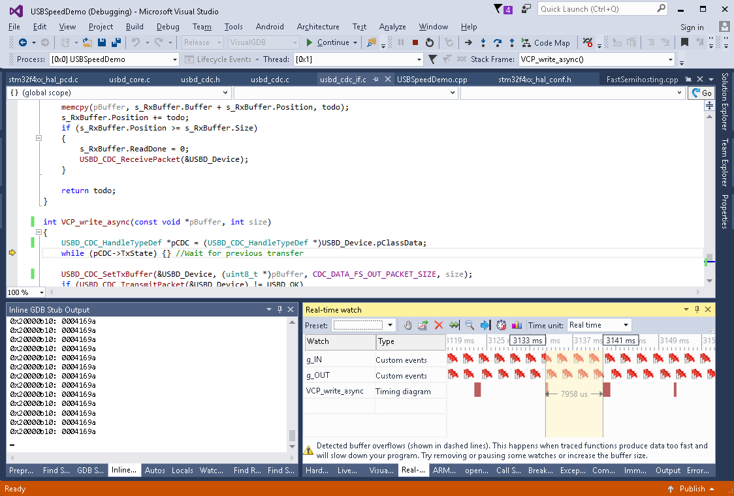The image size is (734, 496).
Task: Click the Show Next Statement arrow icon
Action: coord(468,42)
